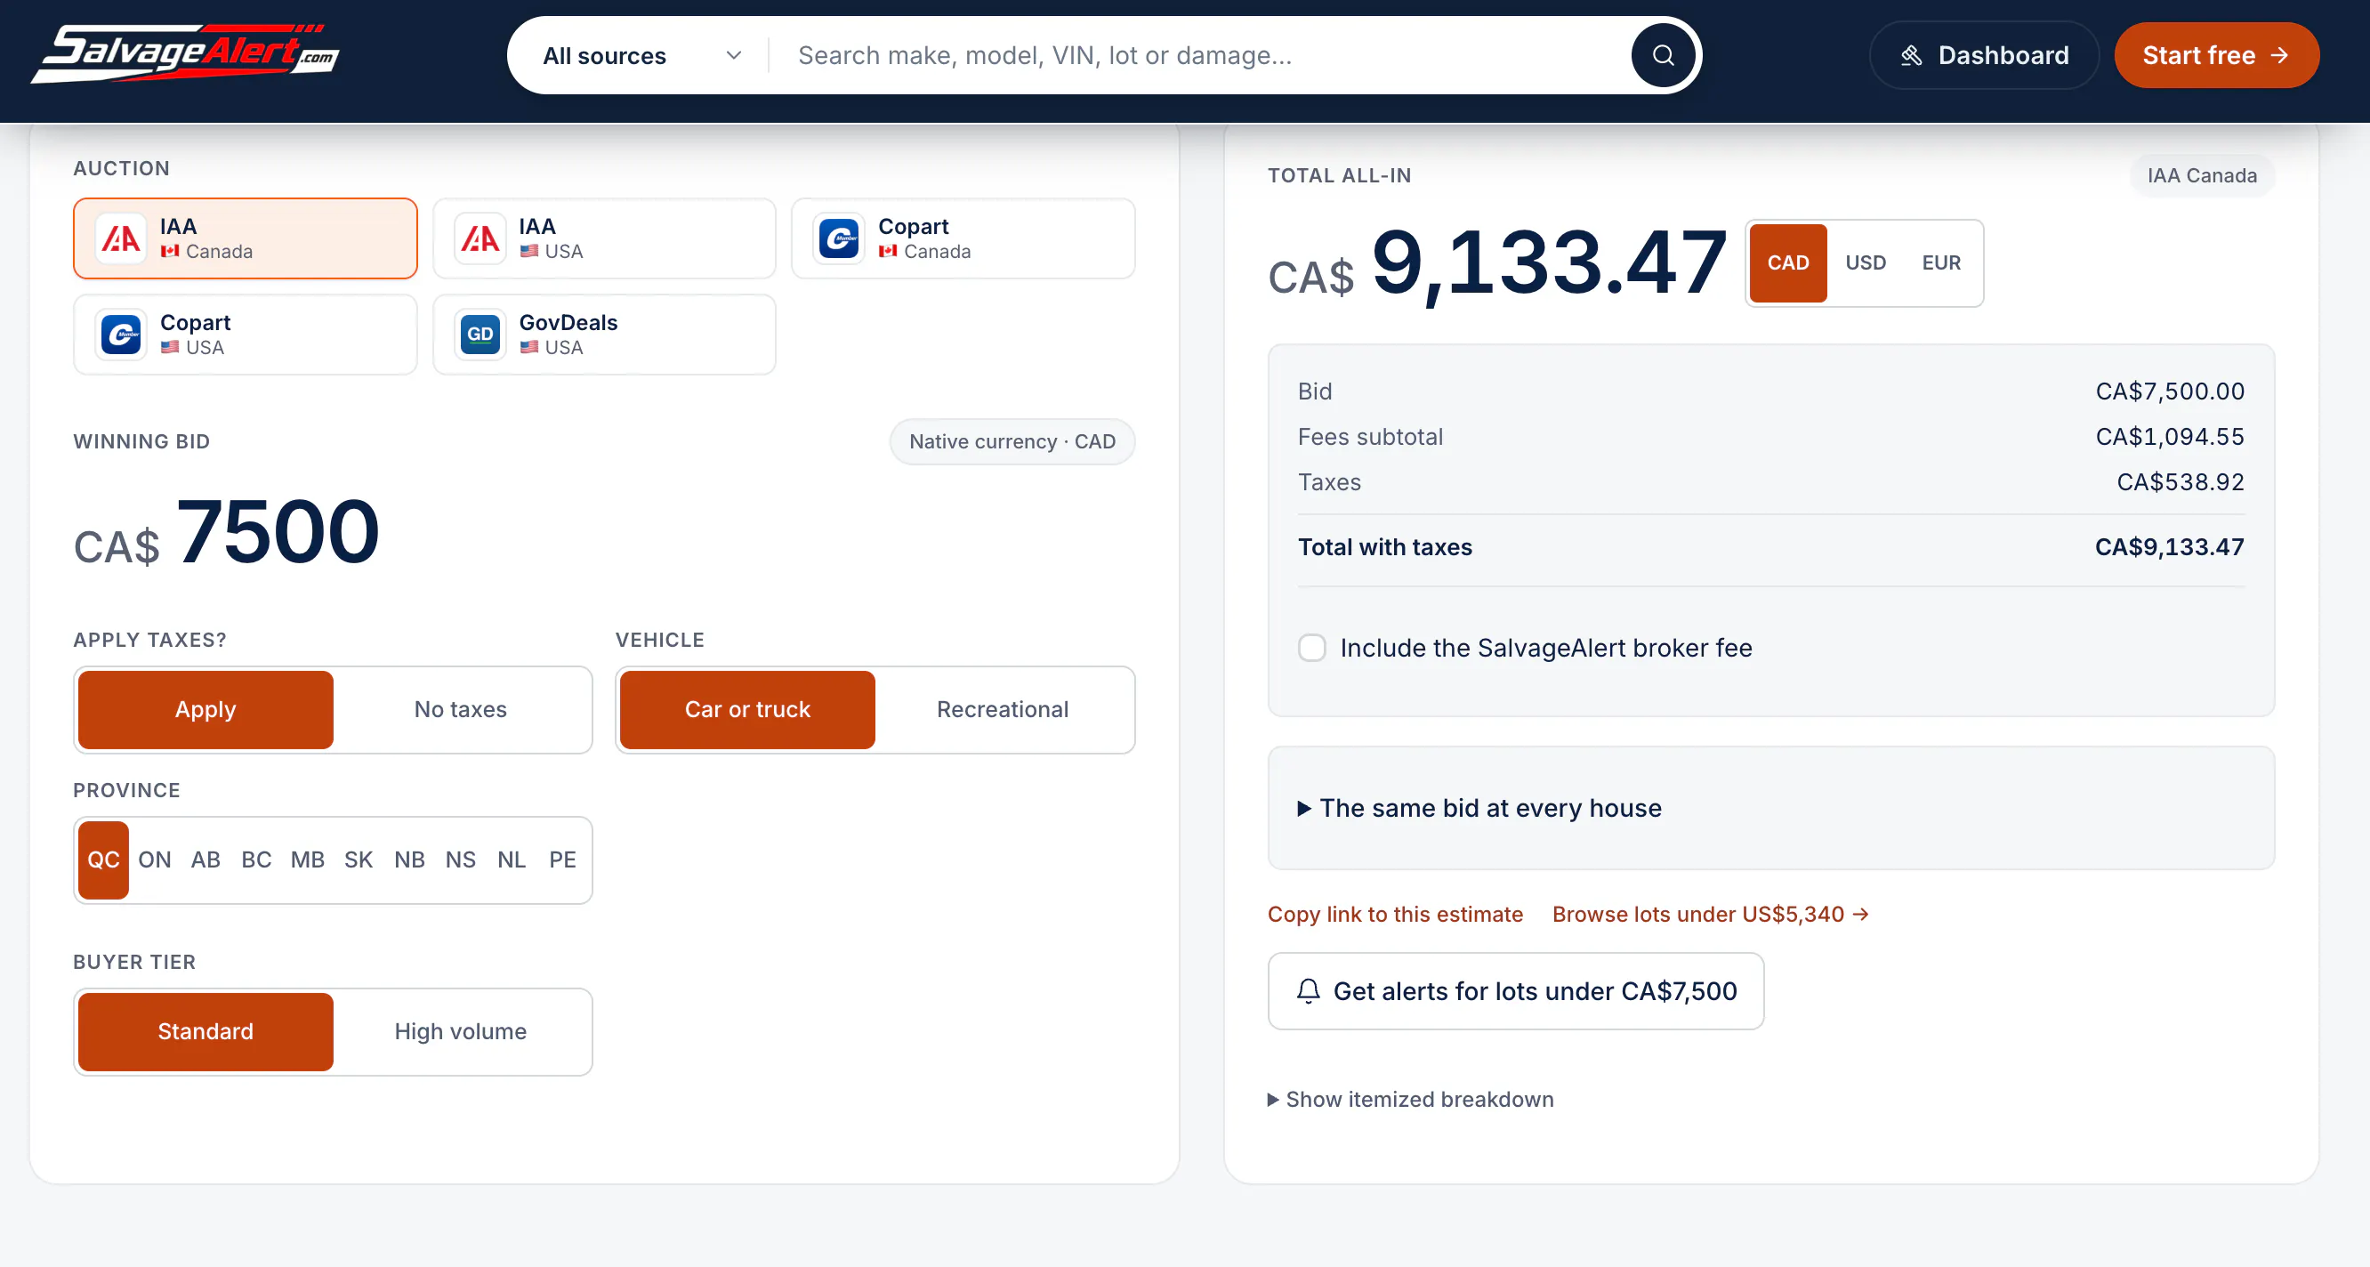The height and width of the screenshot is (1267, 2370).
Task: Click the Copart Canada logo icon
Action: coord(839,238)
